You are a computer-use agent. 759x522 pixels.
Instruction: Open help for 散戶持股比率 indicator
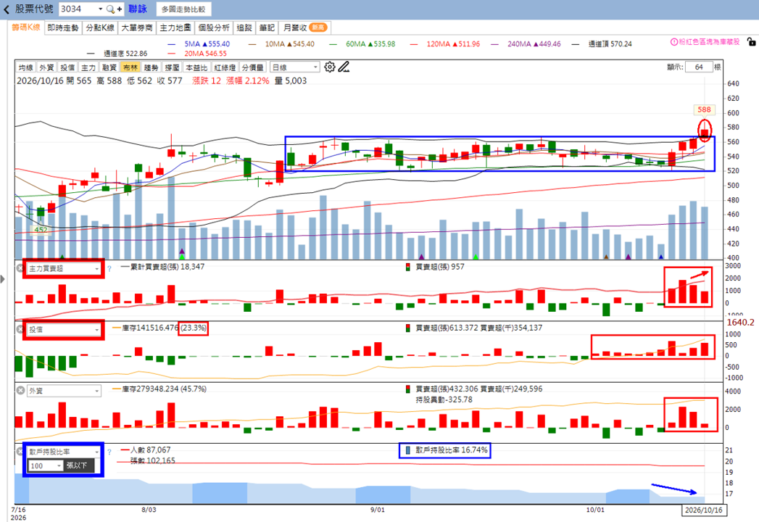coord(109,452)
